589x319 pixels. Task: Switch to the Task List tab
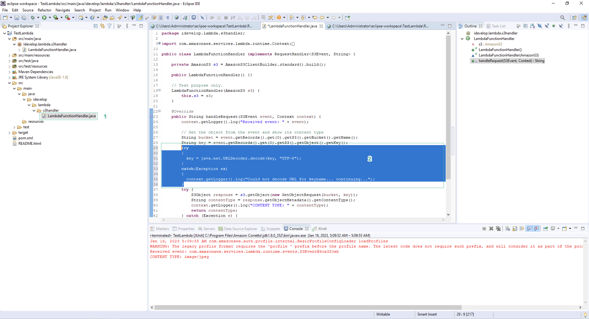tap(496, 26)
